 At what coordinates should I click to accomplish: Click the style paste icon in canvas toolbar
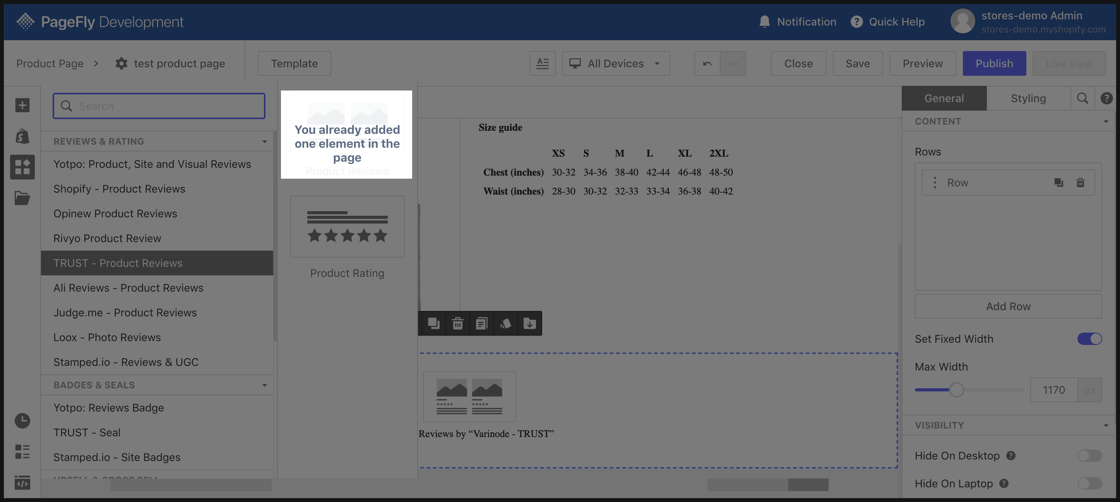coord(505,323)
